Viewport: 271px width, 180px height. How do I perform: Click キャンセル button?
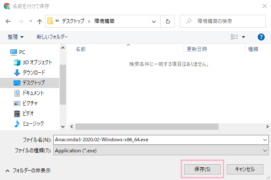(245, 169)
